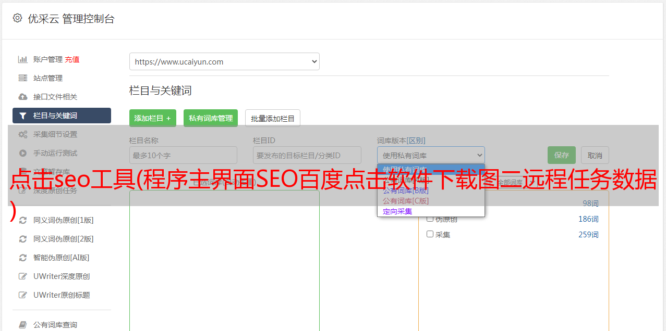Screen dimensions: 666x331
Task: Click the refresh icon of 智能伪原创[AI版]
Action: pyautogui.click(x=22, y=258)
